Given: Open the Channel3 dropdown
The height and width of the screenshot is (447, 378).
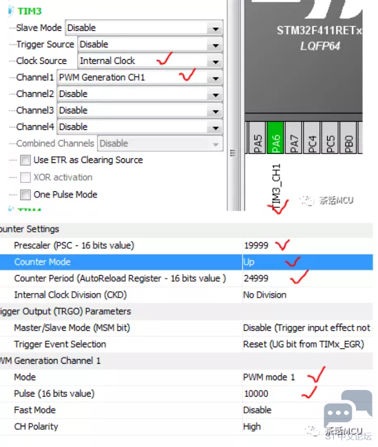Looking at the screenshot, I should (140, 111).
